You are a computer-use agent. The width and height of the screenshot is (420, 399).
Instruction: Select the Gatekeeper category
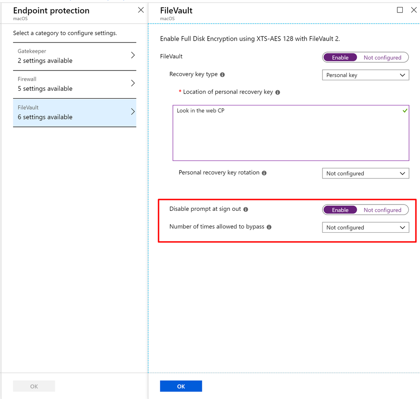pos(75,56)
